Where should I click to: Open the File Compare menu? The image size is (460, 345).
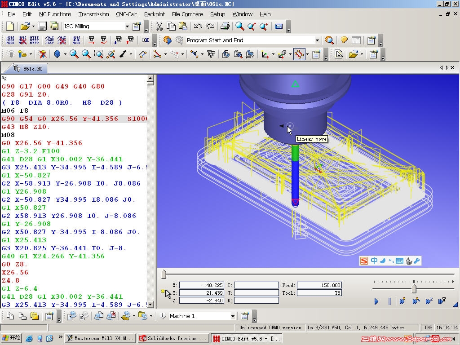pos(187,14)
